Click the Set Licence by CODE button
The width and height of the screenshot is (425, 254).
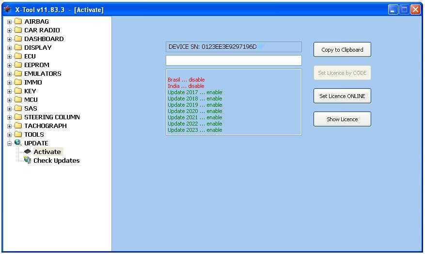click(342, 73)
